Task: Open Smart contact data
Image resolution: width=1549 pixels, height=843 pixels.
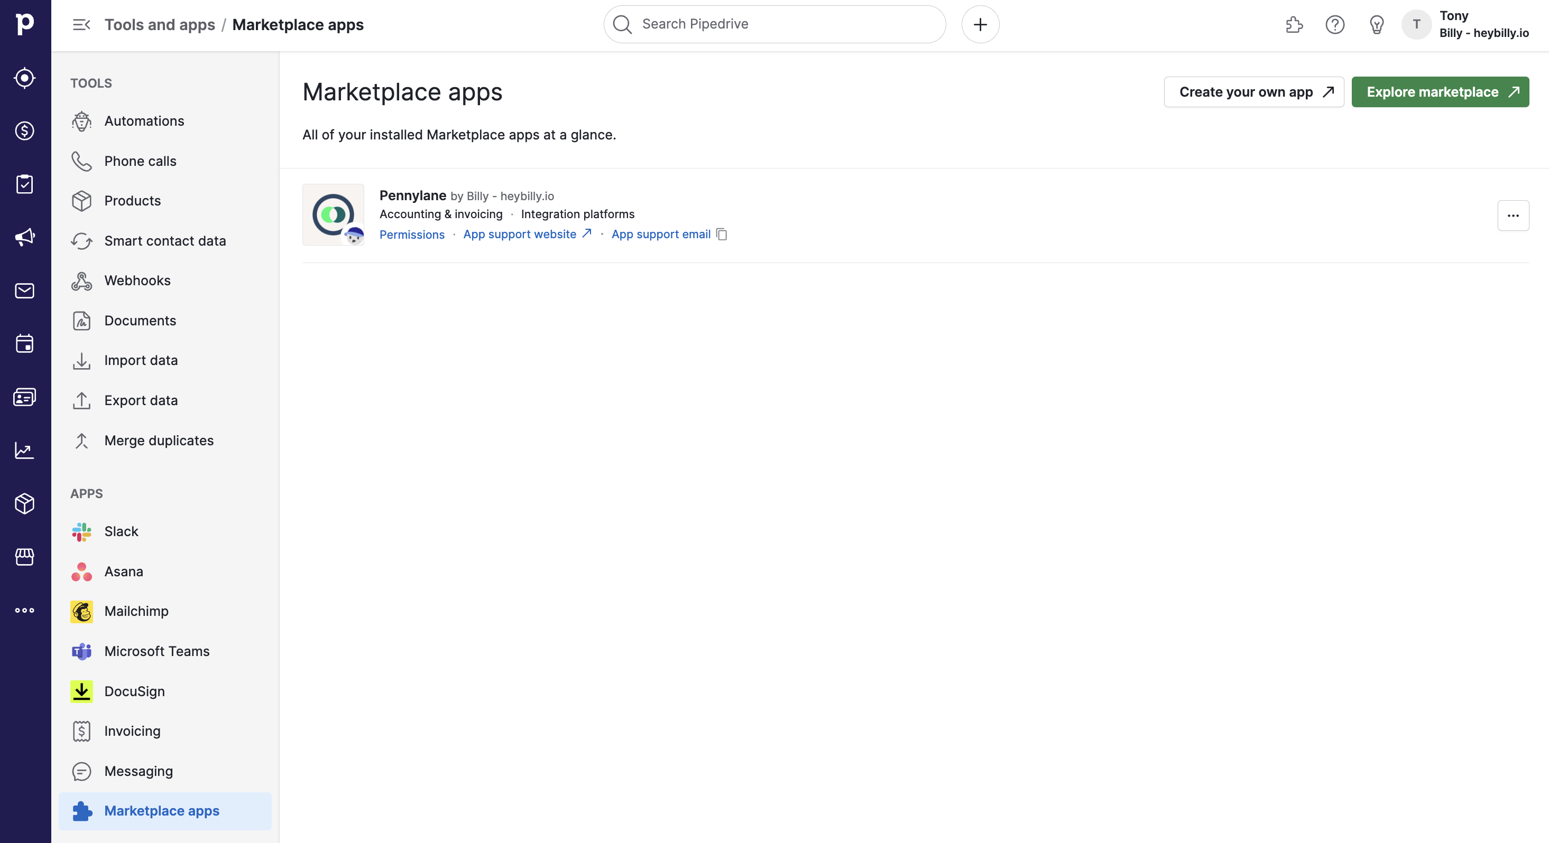Action: pos(165,241)
